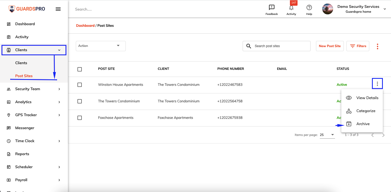Open the Winston House Apartments post site

pyautogui.click(x=121, y=84)
